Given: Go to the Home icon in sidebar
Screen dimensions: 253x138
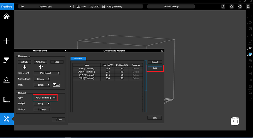Looking at the screenshot, I should 7,17.
